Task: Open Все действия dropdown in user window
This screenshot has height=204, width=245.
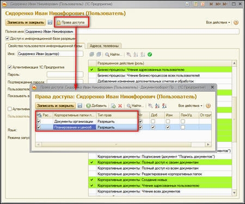Action: [218, 22]
